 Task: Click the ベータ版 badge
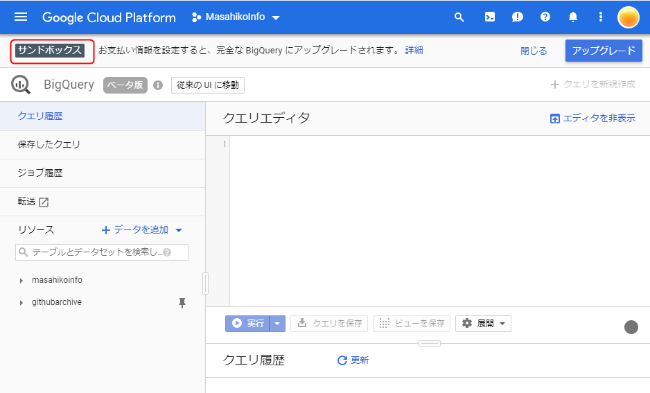(x=125, y=85)
